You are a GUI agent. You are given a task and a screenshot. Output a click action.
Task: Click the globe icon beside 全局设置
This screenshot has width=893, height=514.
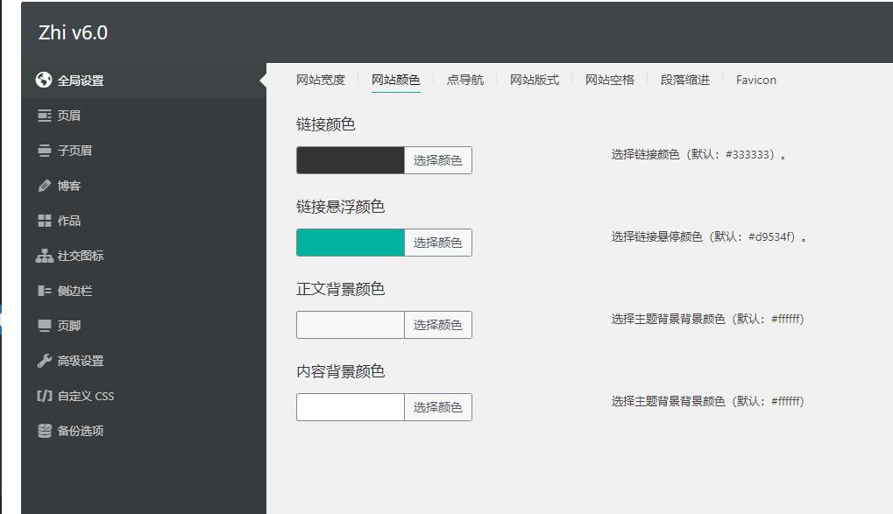click(x=44, y=81)
